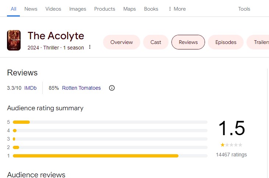Open the Images search tab

pos(78,9)
